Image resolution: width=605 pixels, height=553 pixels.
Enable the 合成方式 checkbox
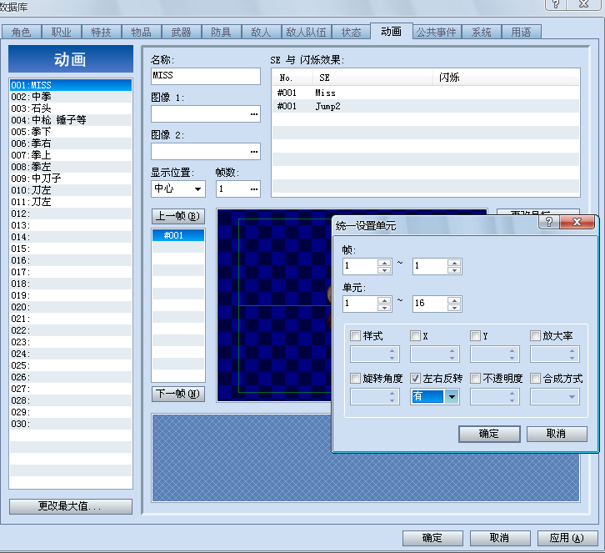pyautogui.click(x=535, y=378)
